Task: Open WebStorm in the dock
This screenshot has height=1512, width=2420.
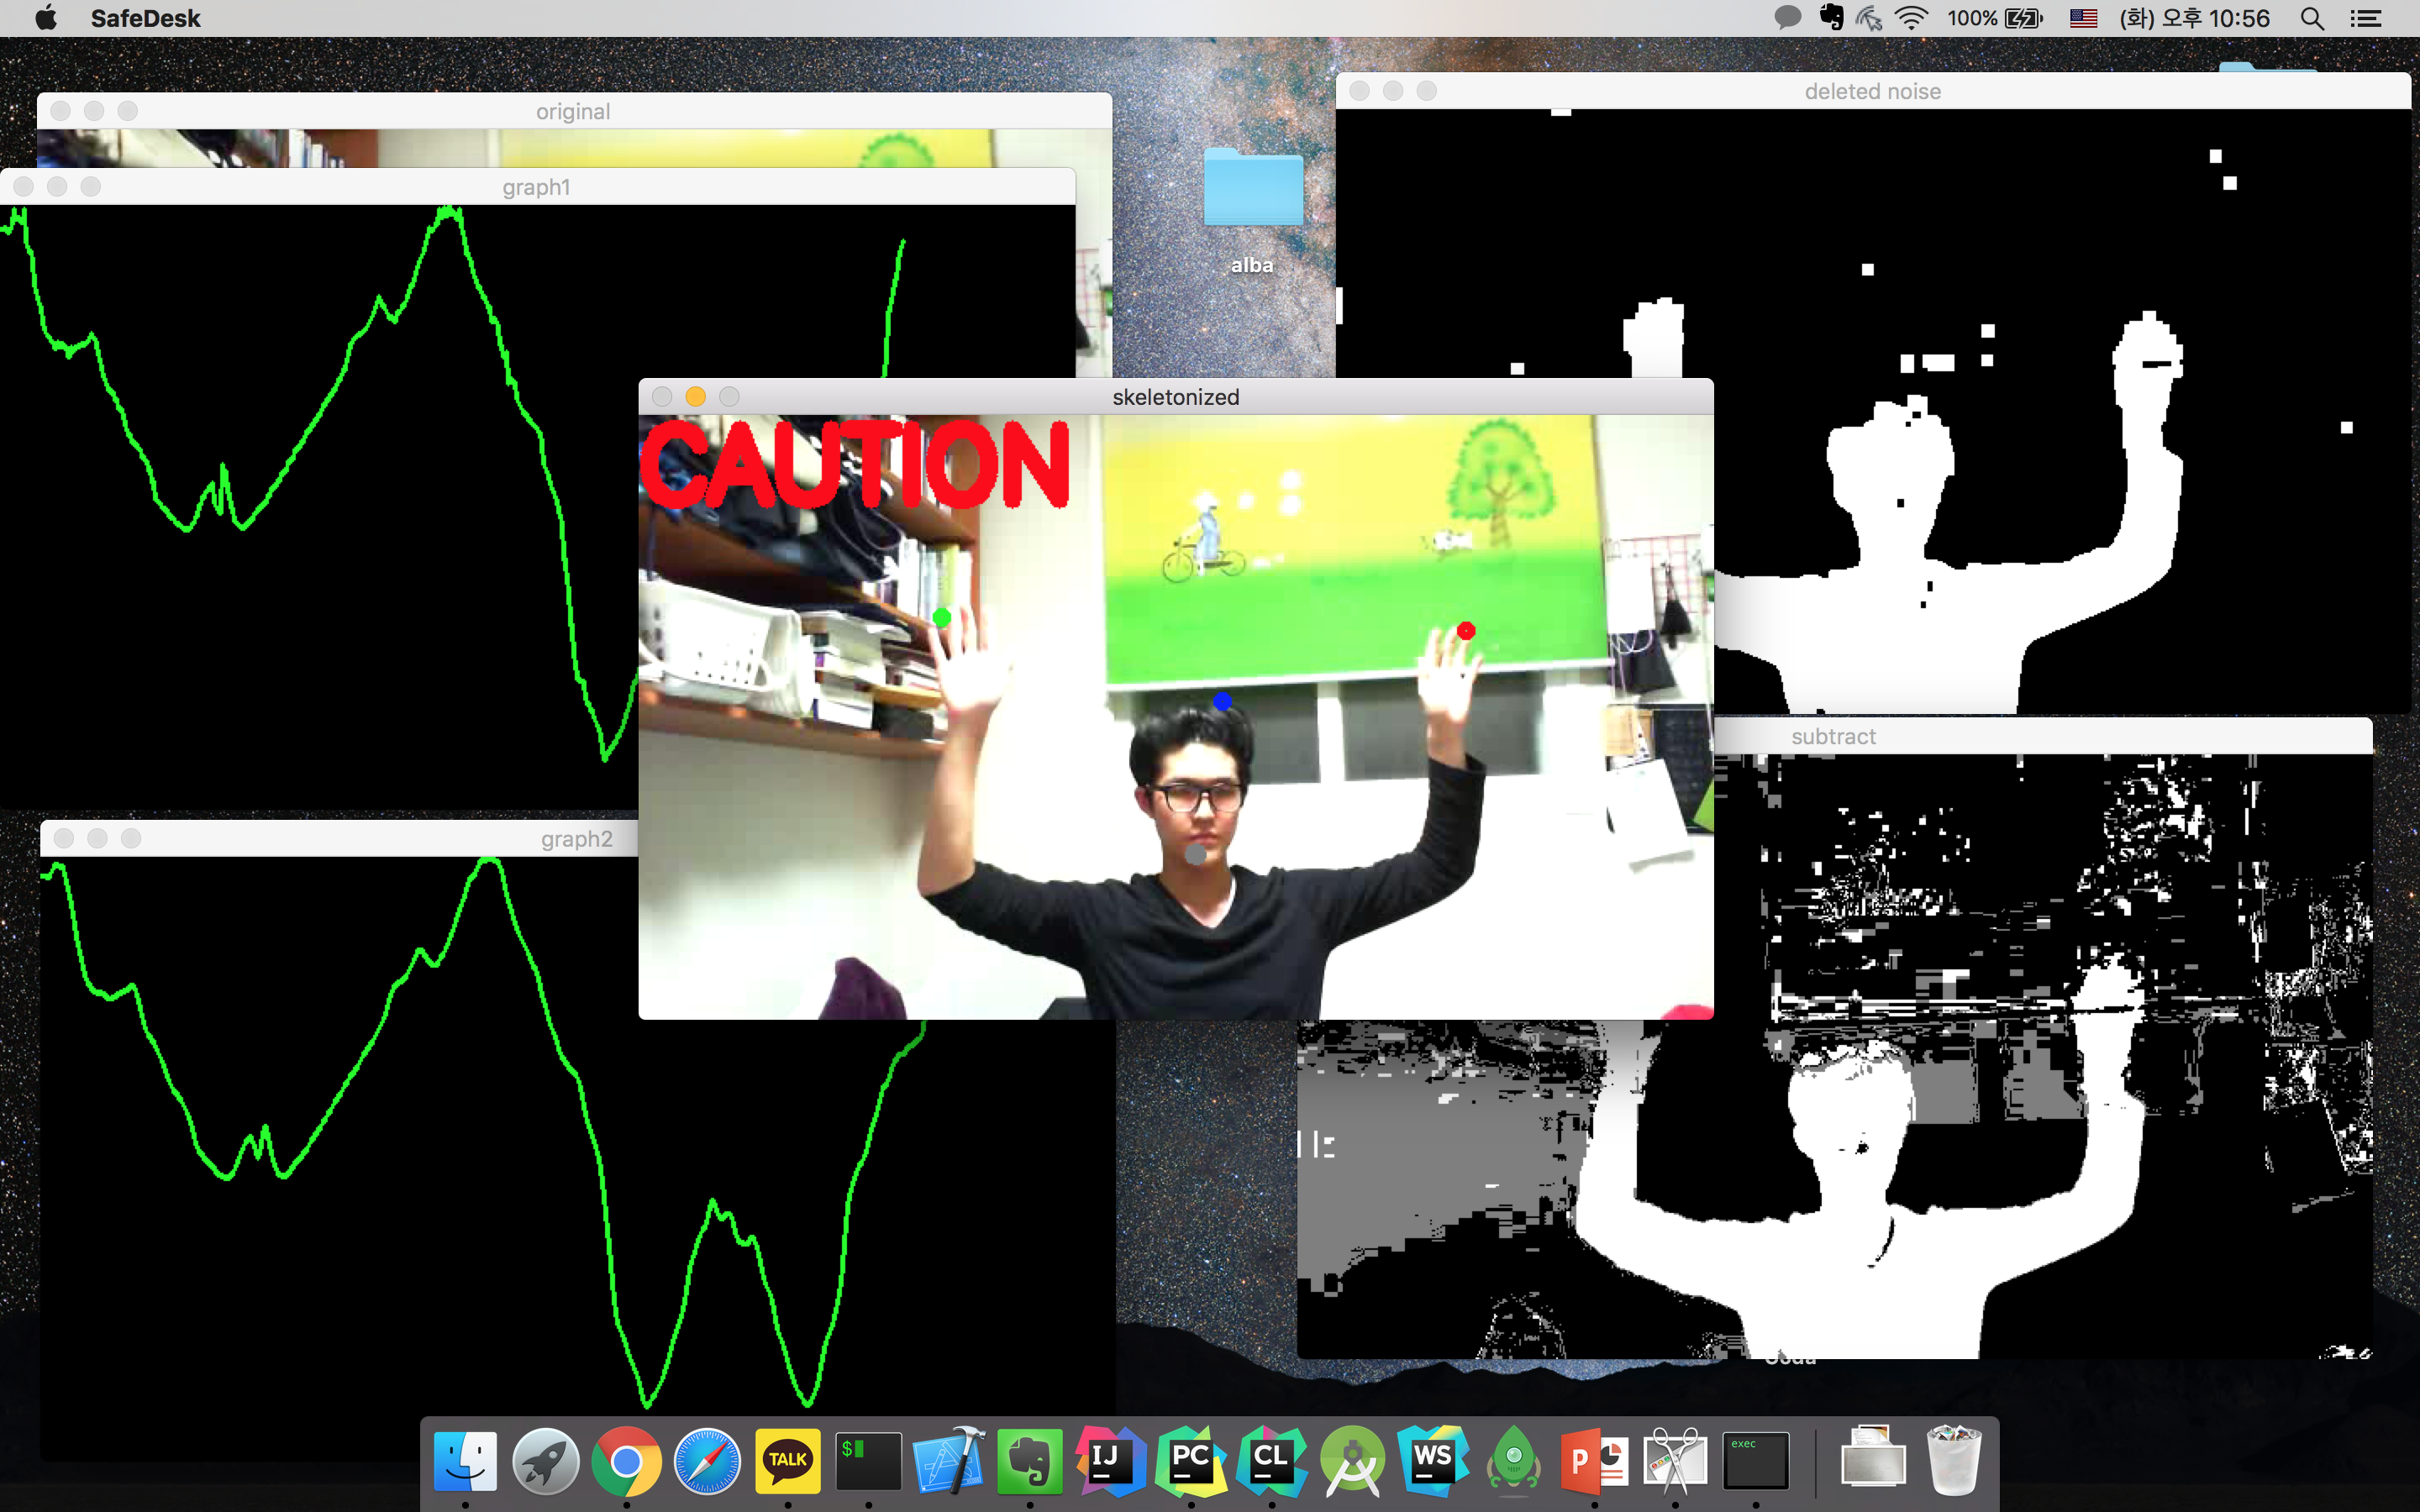Action: (1433, 1461)
